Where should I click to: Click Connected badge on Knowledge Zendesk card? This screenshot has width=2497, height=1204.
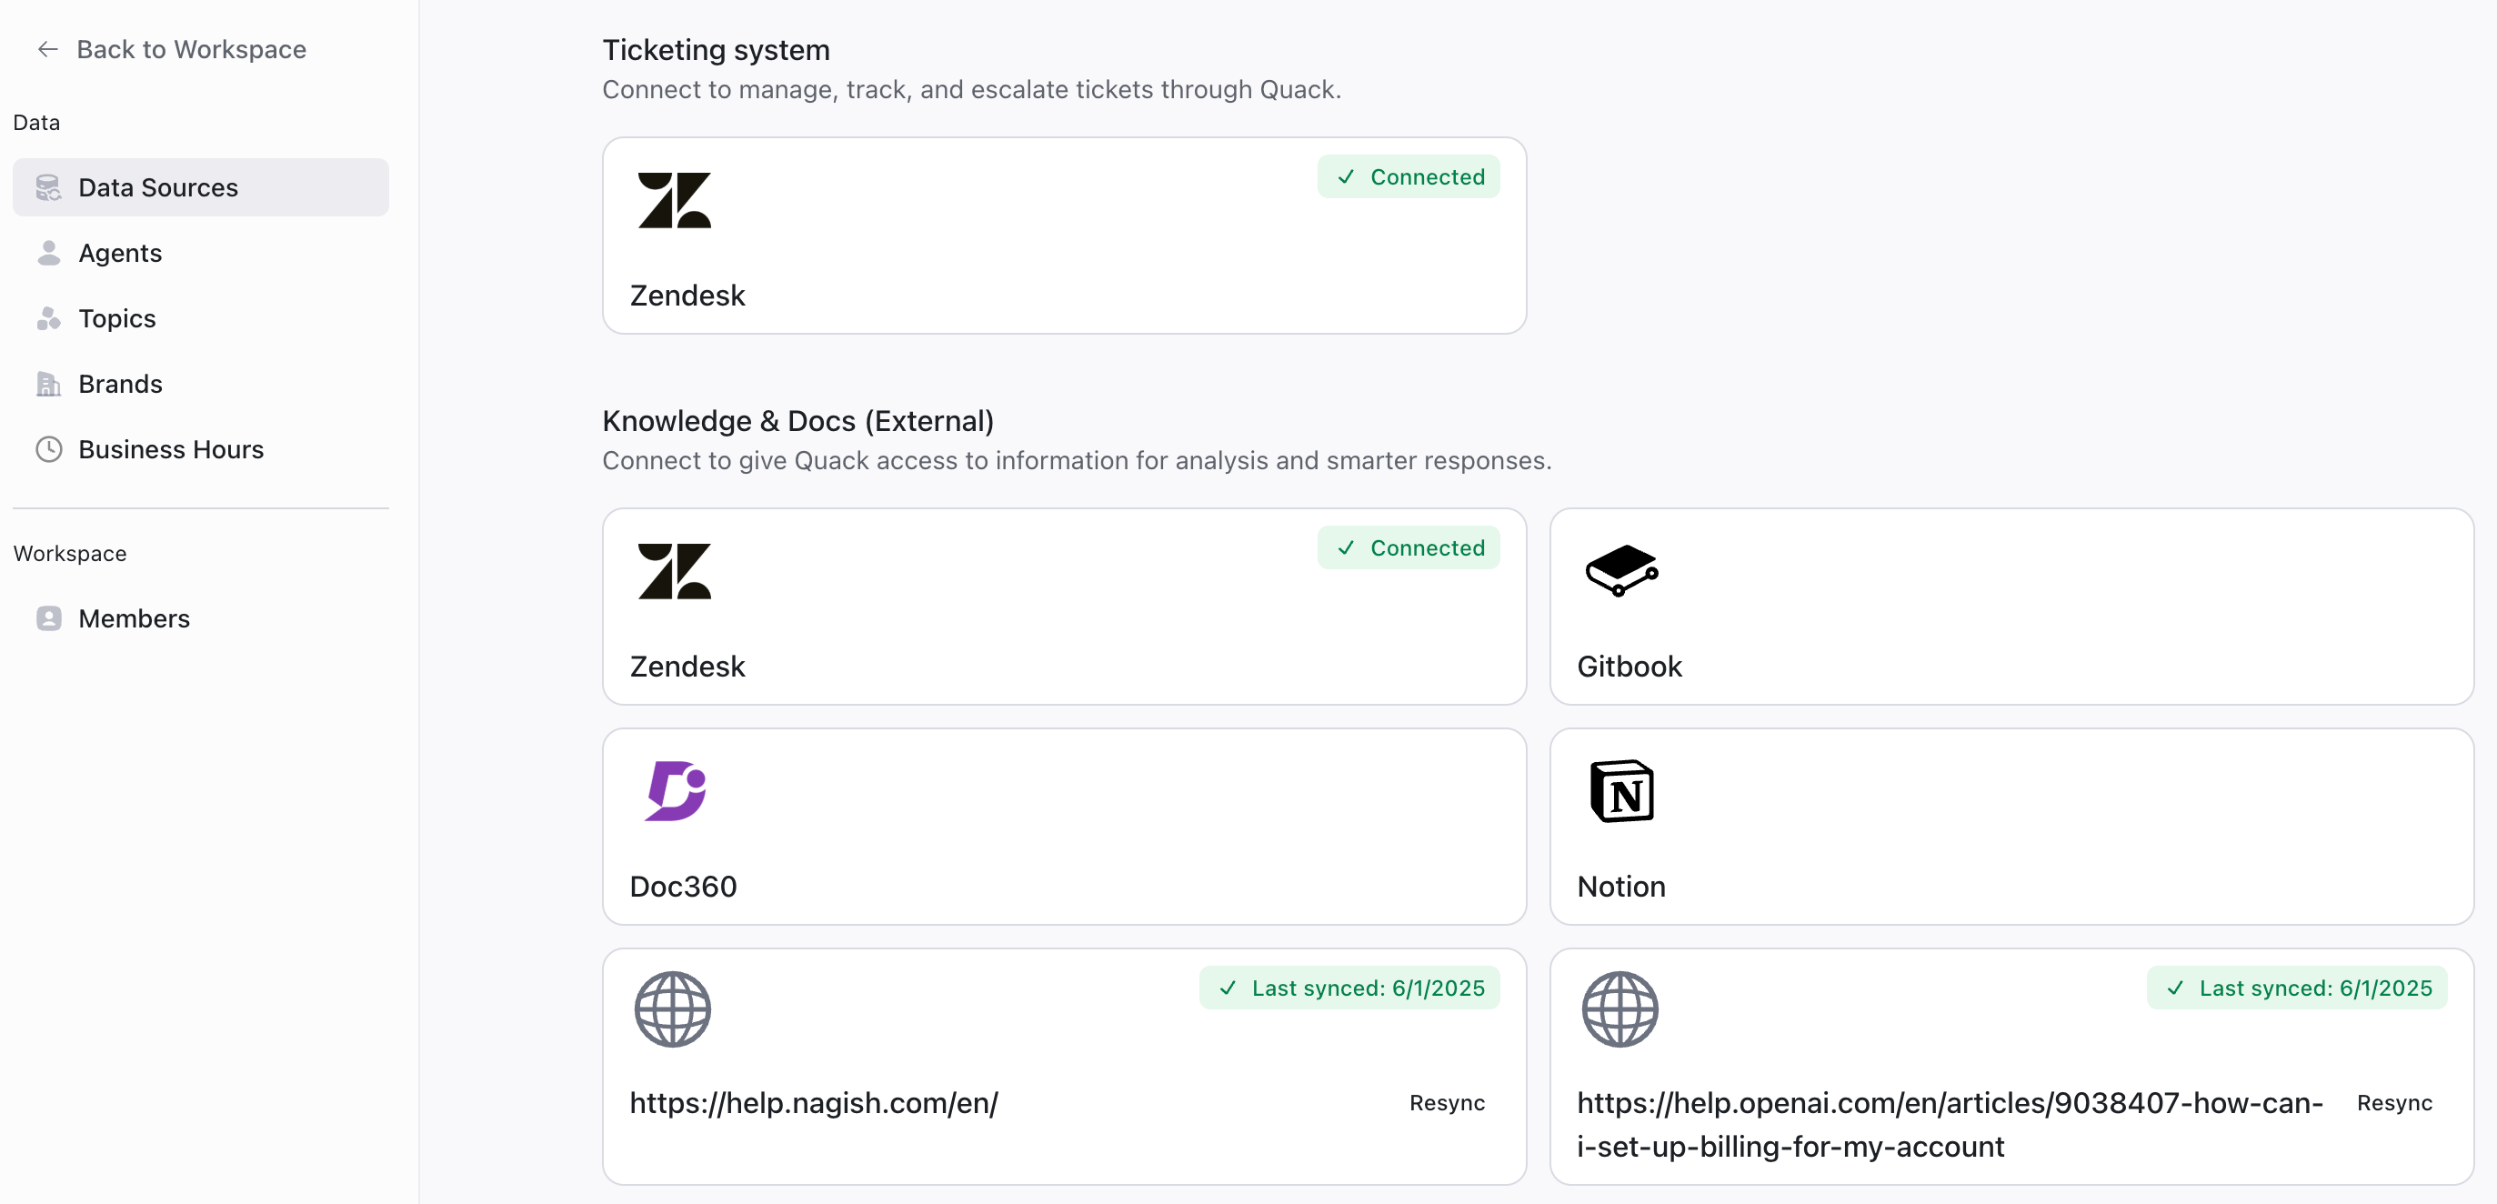pyautogui.click(x=1409, y=547)
